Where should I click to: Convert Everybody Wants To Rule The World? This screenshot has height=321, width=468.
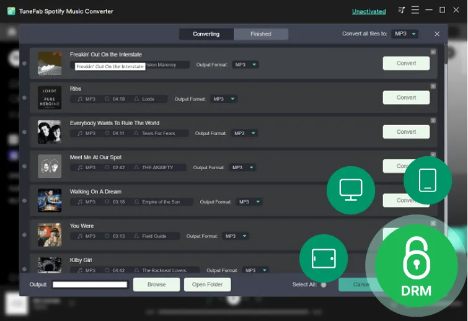tap(406, 132)
